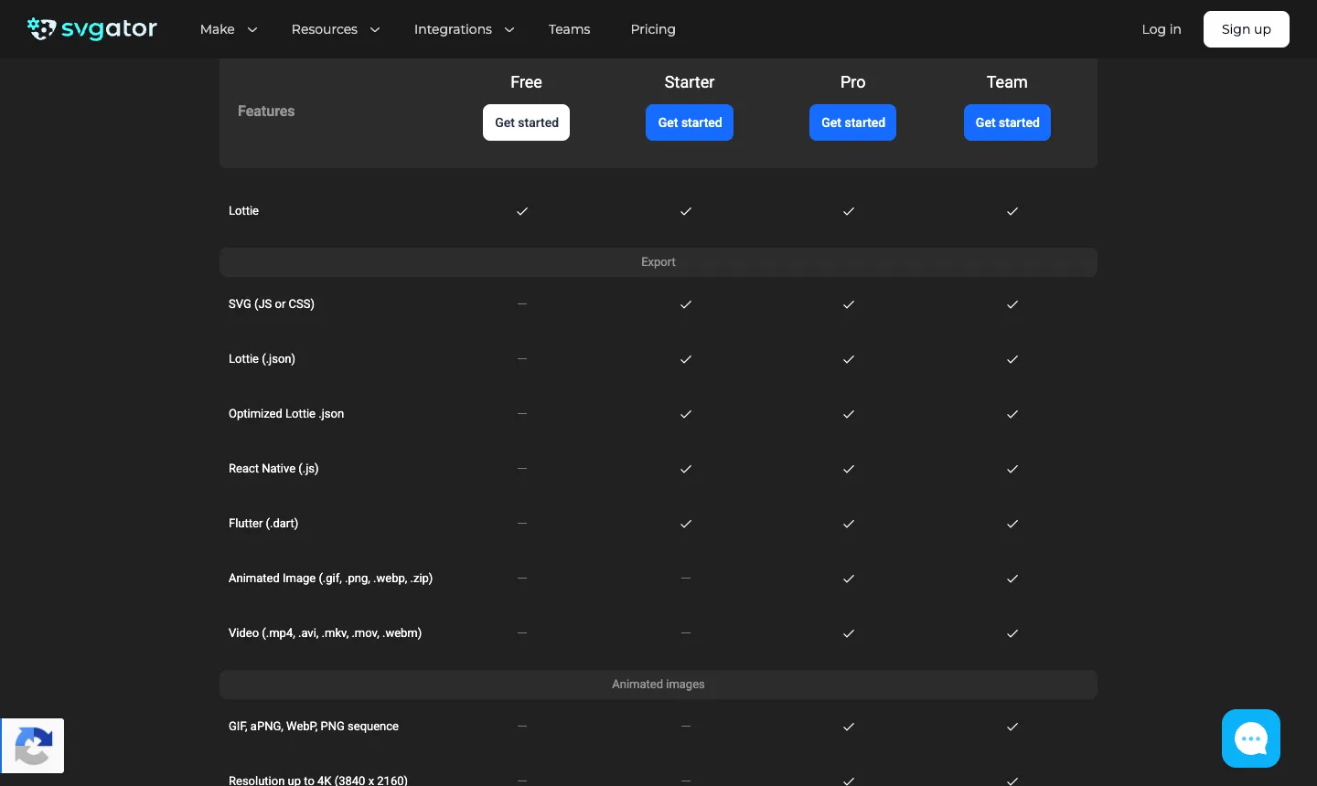Click Pro checkmark in Video export row

(x=849, y=633)
